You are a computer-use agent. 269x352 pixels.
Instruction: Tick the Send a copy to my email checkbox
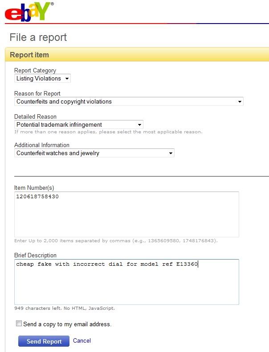click(19, 324)
